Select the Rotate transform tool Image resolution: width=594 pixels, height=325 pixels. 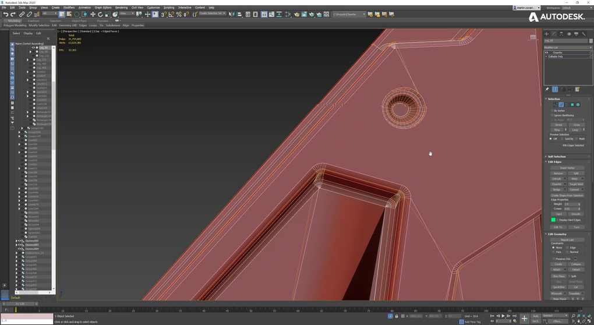(x=100, y=15)
